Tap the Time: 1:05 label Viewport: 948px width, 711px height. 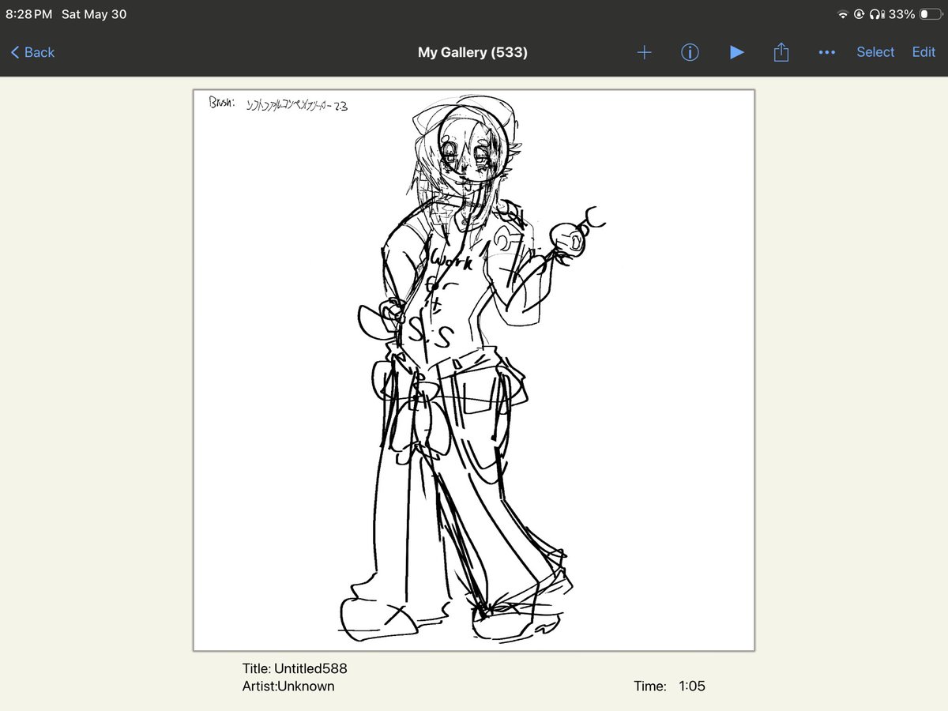669,686
